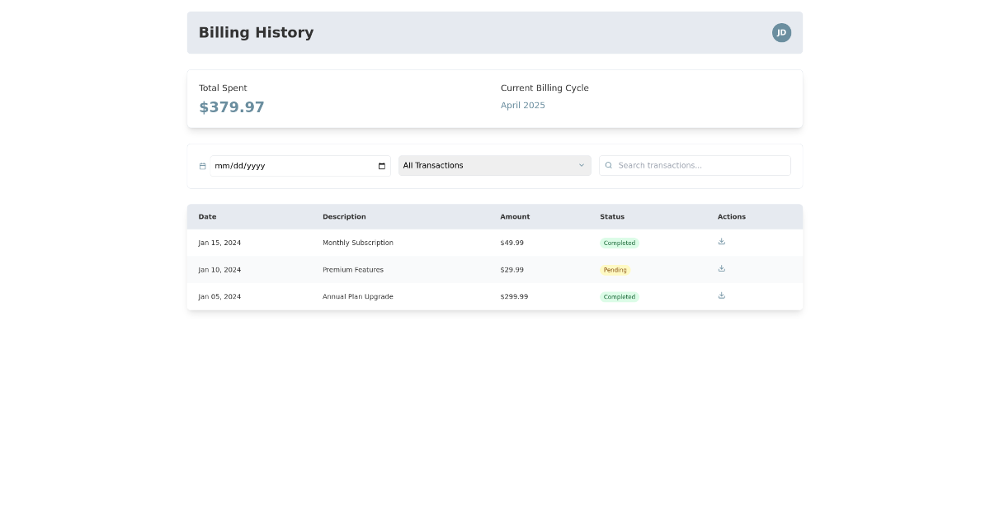The width and height of the screenshot is (990, 520).
Task: Select the Status column header
Action: coord(612,216)
